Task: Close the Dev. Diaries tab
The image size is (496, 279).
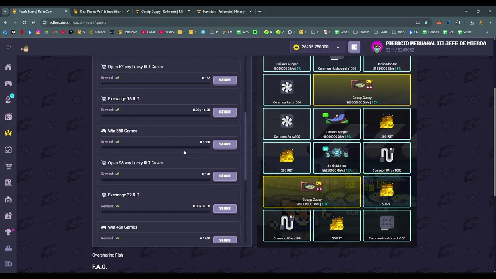Action: click(x=127, y=12)
